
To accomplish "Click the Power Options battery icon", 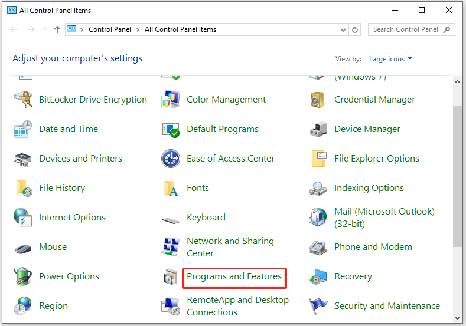I will (23, 276).
